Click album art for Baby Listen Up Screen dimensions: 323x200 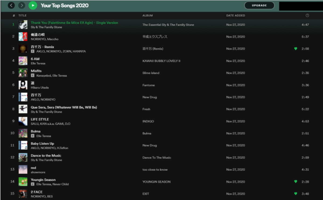click(23, 145)
